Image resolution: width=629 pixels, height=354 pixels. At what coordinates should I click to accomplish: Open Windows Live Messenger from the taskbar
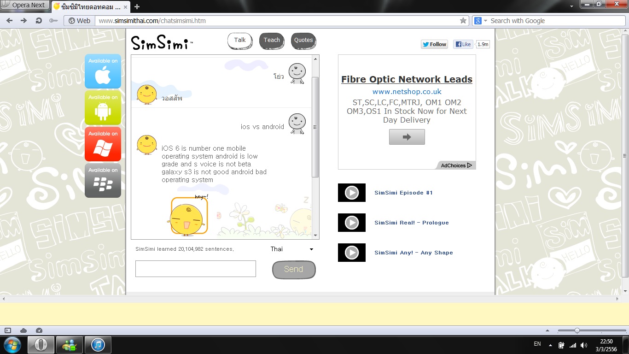click(x=70, y=345)
